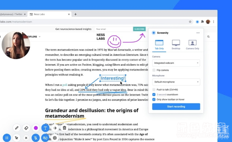Open the Default microphone dropdown
The height and width of the screenshot is (142, 232).
176,82
